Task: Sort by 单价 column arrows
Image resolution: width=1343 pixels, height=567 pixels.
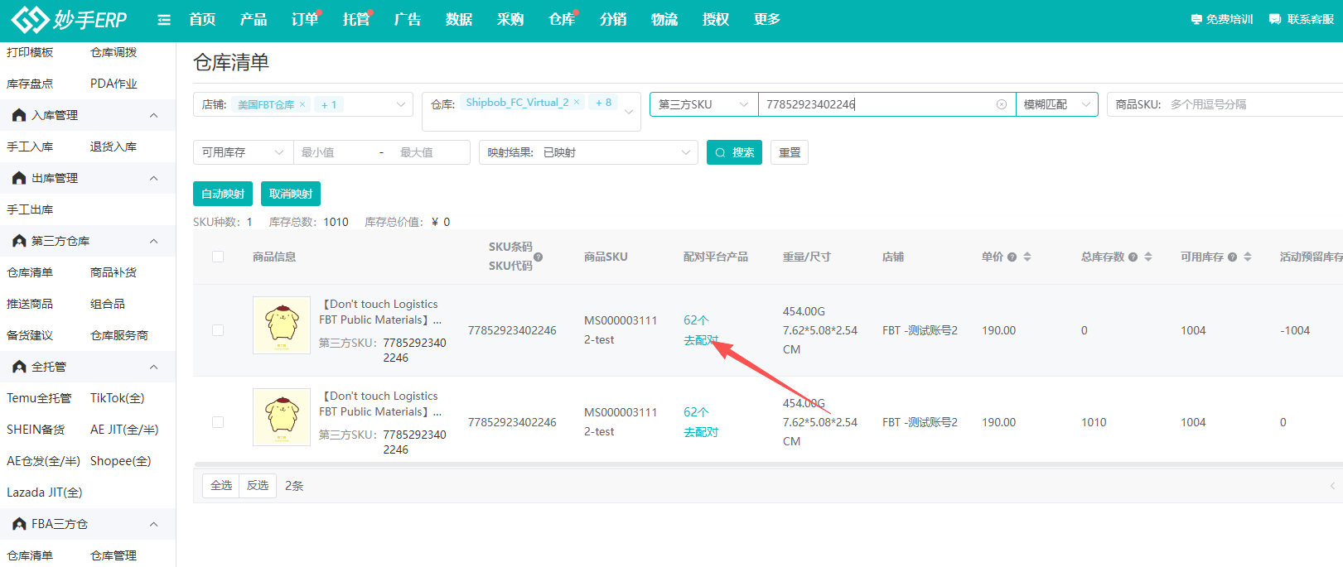Action: (x=1027, y=257)
